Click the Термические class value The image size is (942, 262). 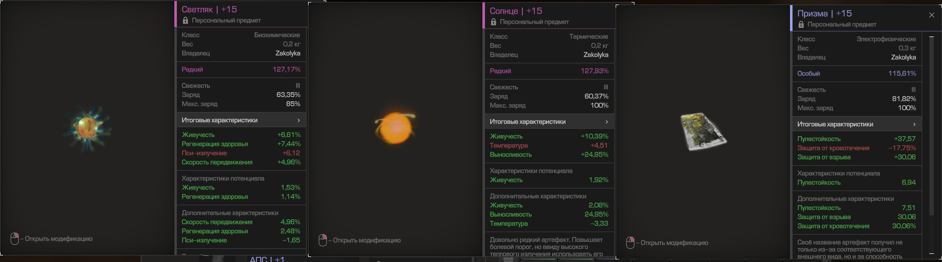[589, 36]
